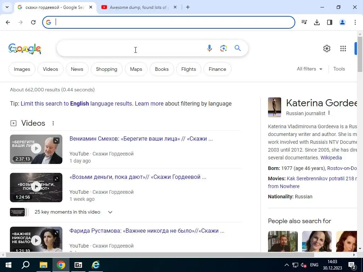Open a new browser tab

click(188, 7)
